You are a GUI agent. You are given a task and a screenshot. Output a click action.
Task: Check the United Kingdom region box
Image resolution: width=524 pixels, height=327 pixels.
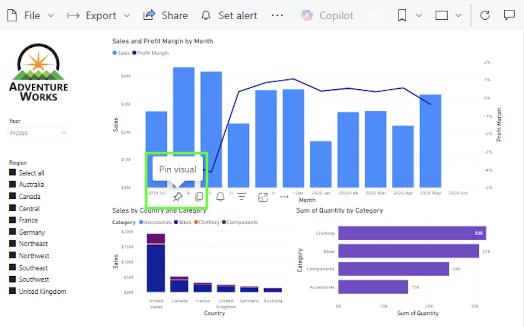(x=12, y=291)
